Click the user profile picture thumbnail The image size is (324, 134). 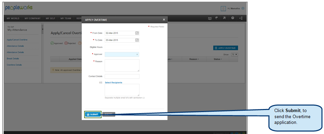pyautogui.click(x=223, y=8)
